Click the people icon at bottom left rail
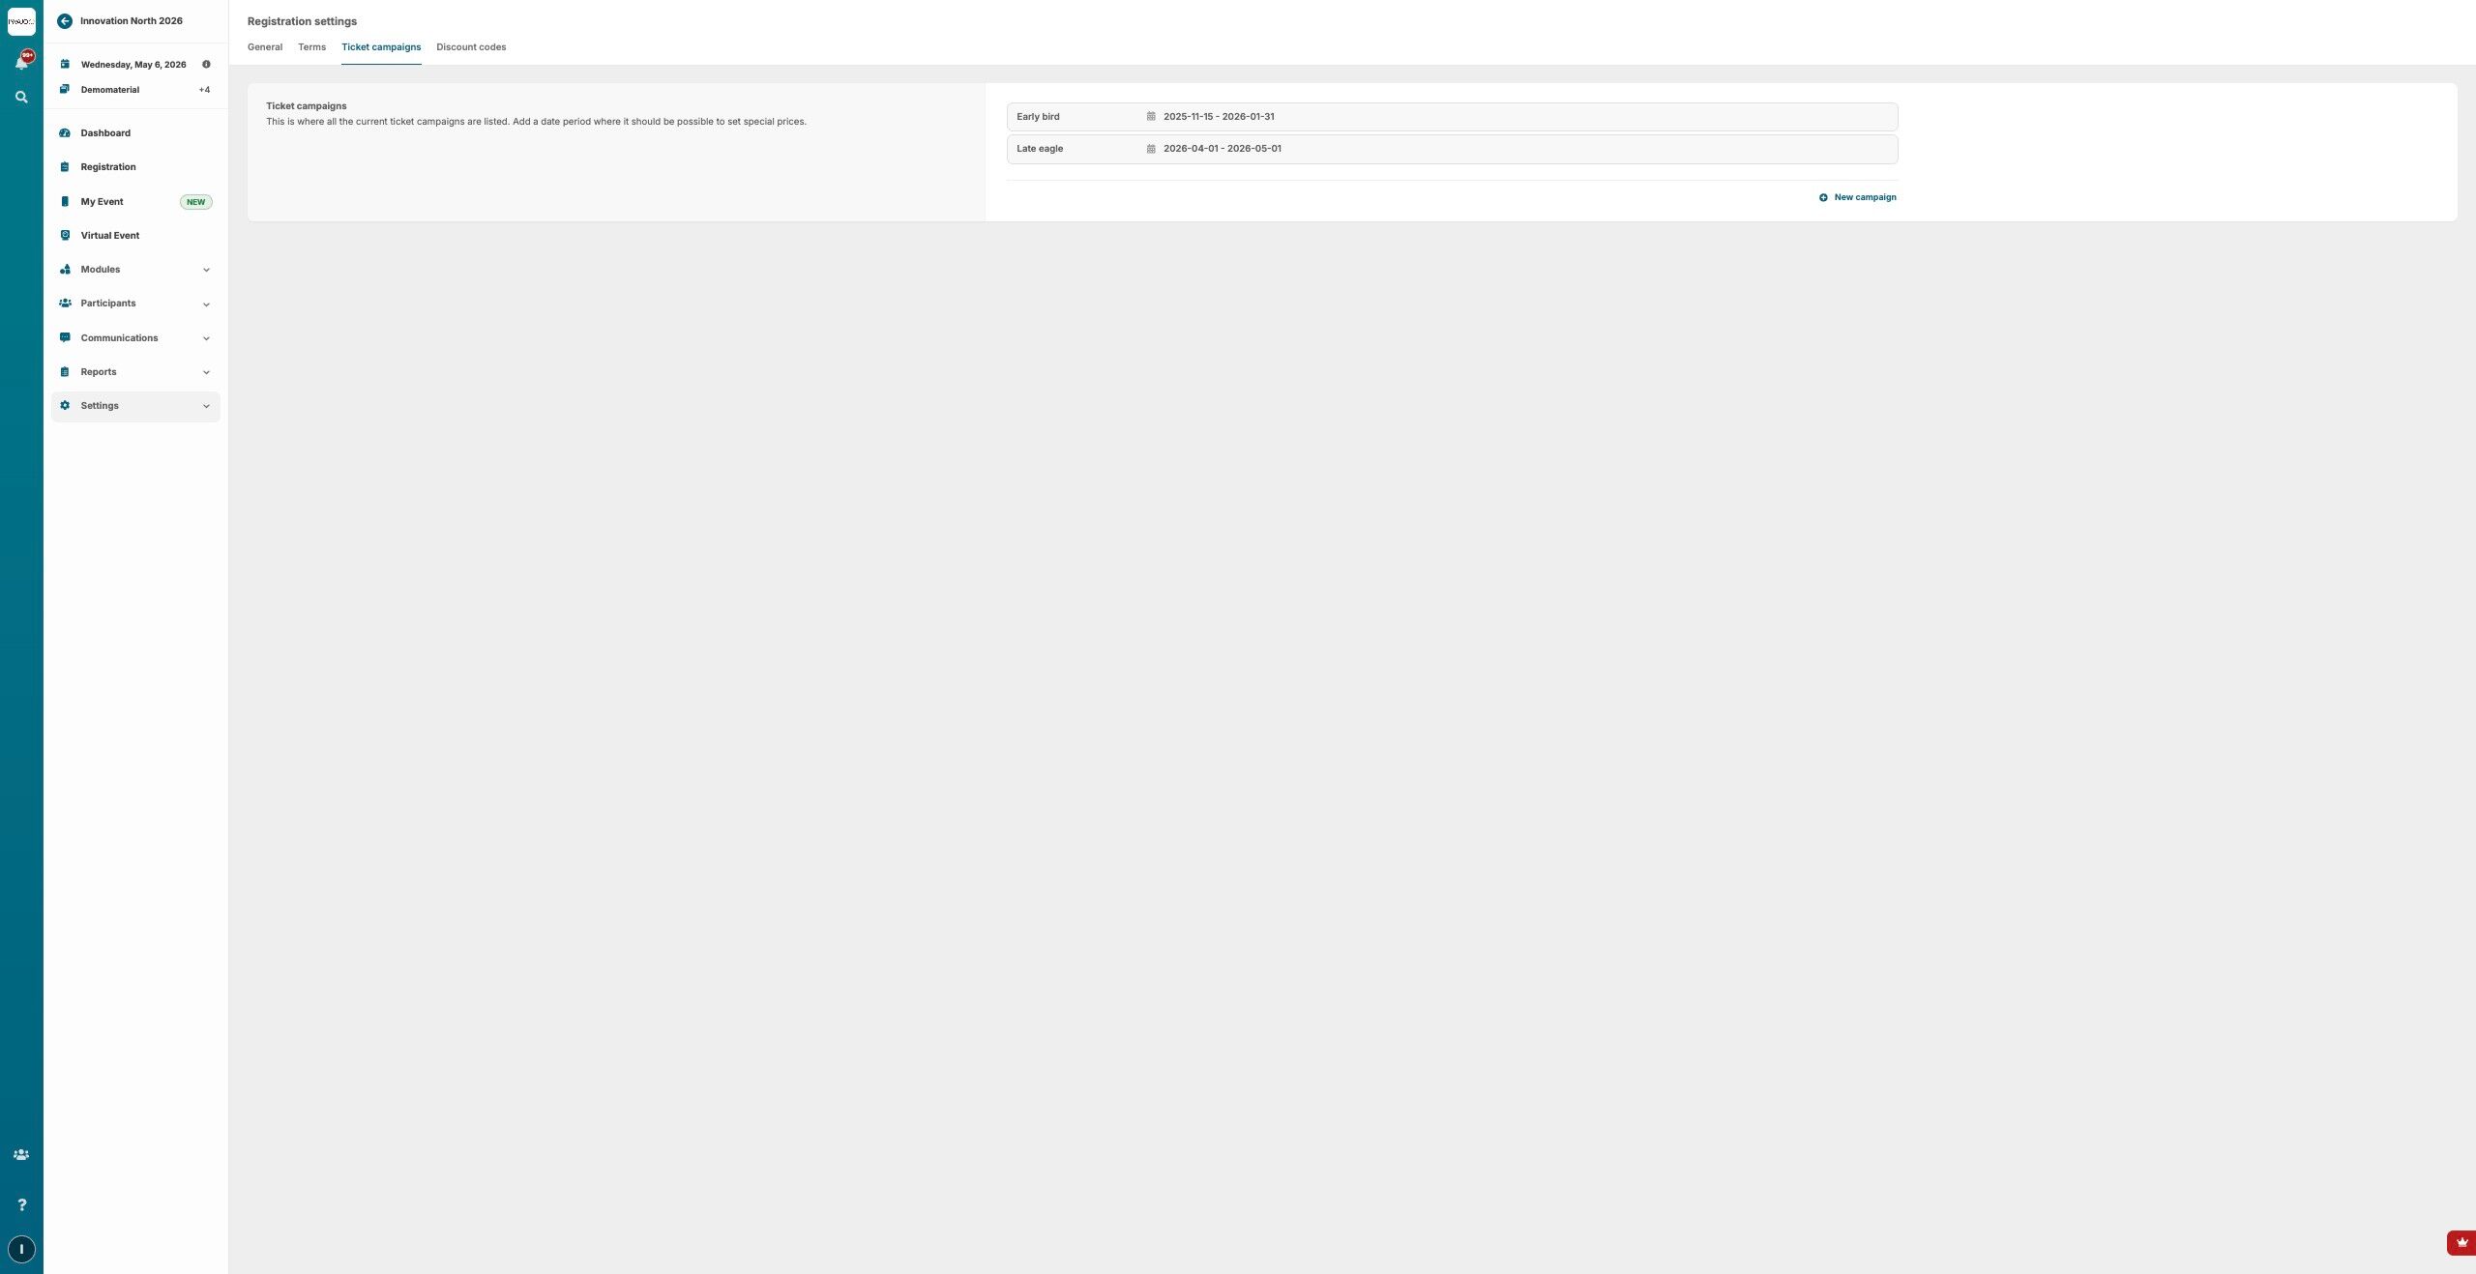The image size is (2476, 1274). pos(21,1155)
